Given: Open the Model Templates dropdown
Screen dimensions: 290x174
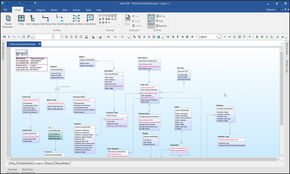Looking at the screenshot, I should pos(8,22).
